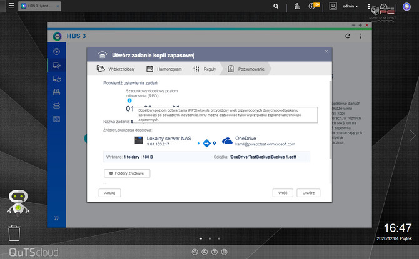The width and height of the screenshot is (419, 259).
Task: Click the '1 foldery | 180 B' selection text
Action: pyautogui.click(x=138, y=157)
